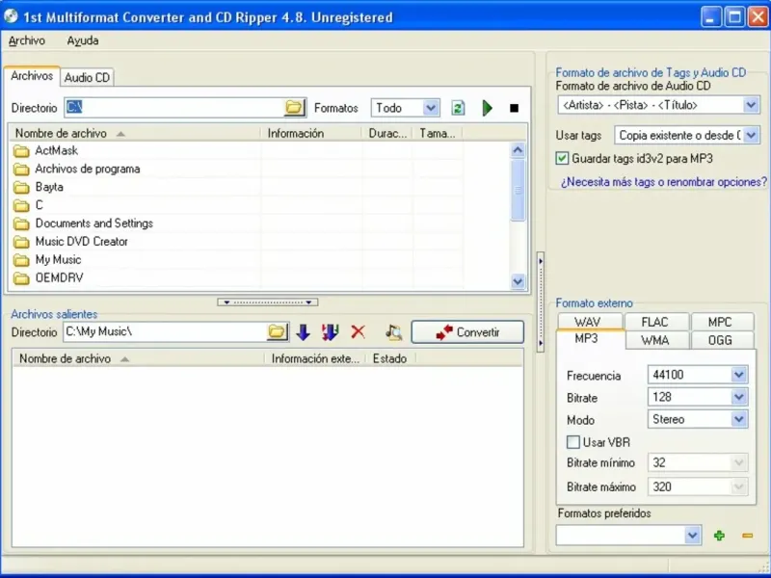Open the Usar tags dropdown
Viewport: 771px width, 578px height.
click(x=751, y=135)
